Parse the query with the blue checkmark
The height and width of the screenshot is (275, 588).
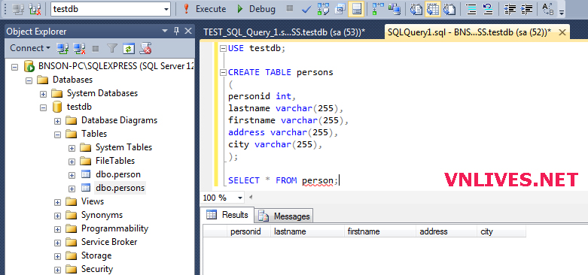tap(306, 9)
